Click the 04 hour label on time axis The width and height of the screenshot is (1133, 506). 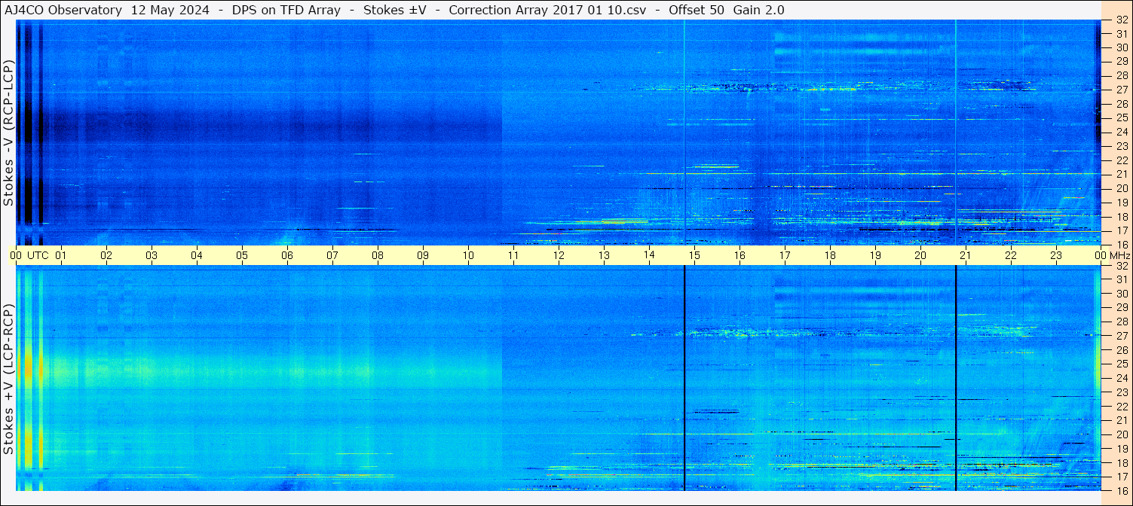click(x=197, y=255)
